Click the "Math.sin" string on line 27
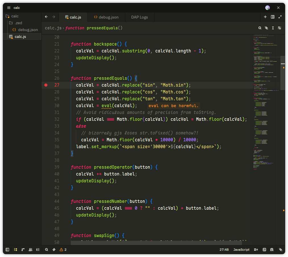 [173, 85]
